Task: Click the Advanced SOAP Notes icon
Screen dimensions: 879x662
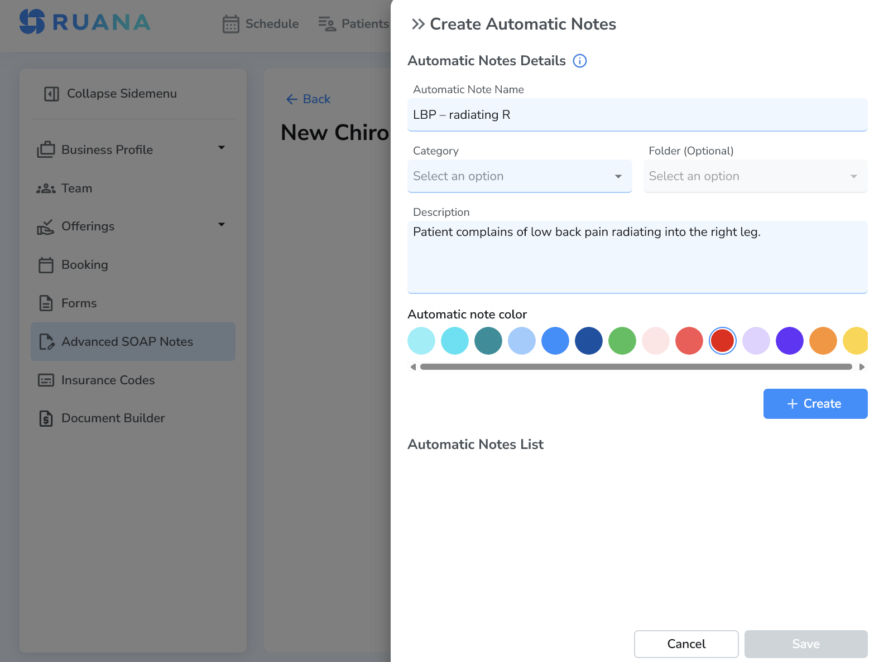Action: [x=46, y=342]
